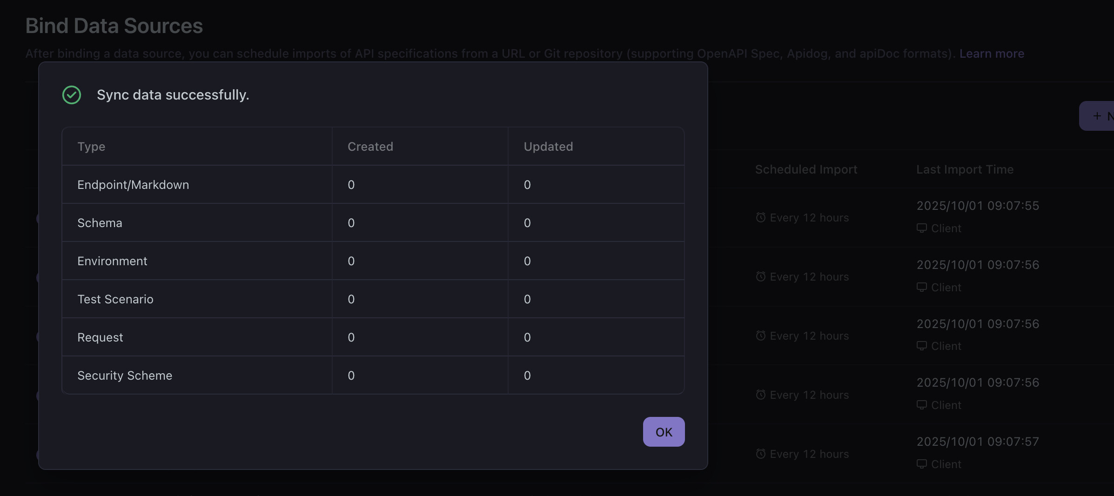1114x496 pixels.
Task: Click the Client monitor icon under 09:07:55
Action: (921, 228)
